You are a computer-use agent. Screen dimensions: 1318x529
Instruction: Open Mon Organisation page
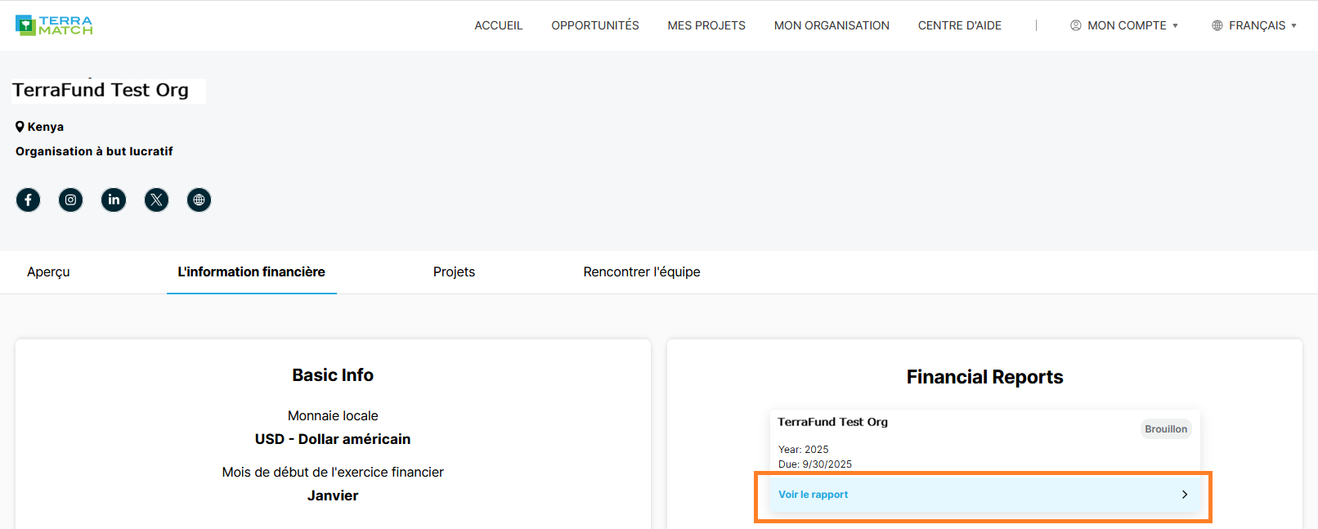[832, 25]
